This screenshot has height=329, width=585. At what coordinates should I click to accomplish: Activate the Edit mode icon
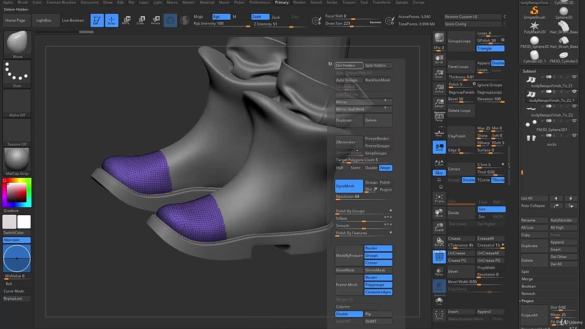click(96, 20)
